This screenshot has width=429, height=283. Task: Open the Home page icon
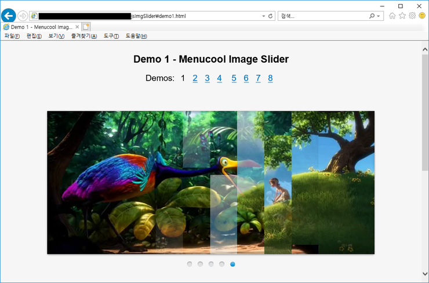(392, 16)
